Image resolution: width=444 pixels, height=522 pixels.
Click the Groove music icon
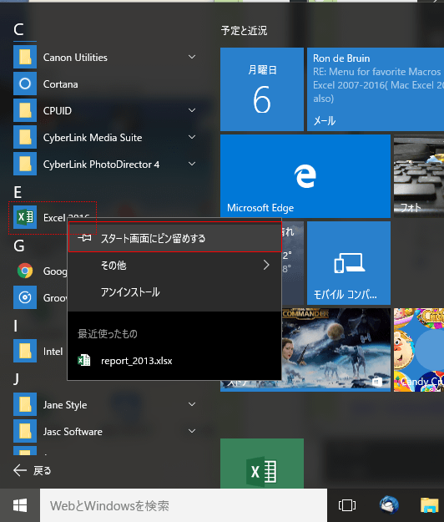pos(25,297)
